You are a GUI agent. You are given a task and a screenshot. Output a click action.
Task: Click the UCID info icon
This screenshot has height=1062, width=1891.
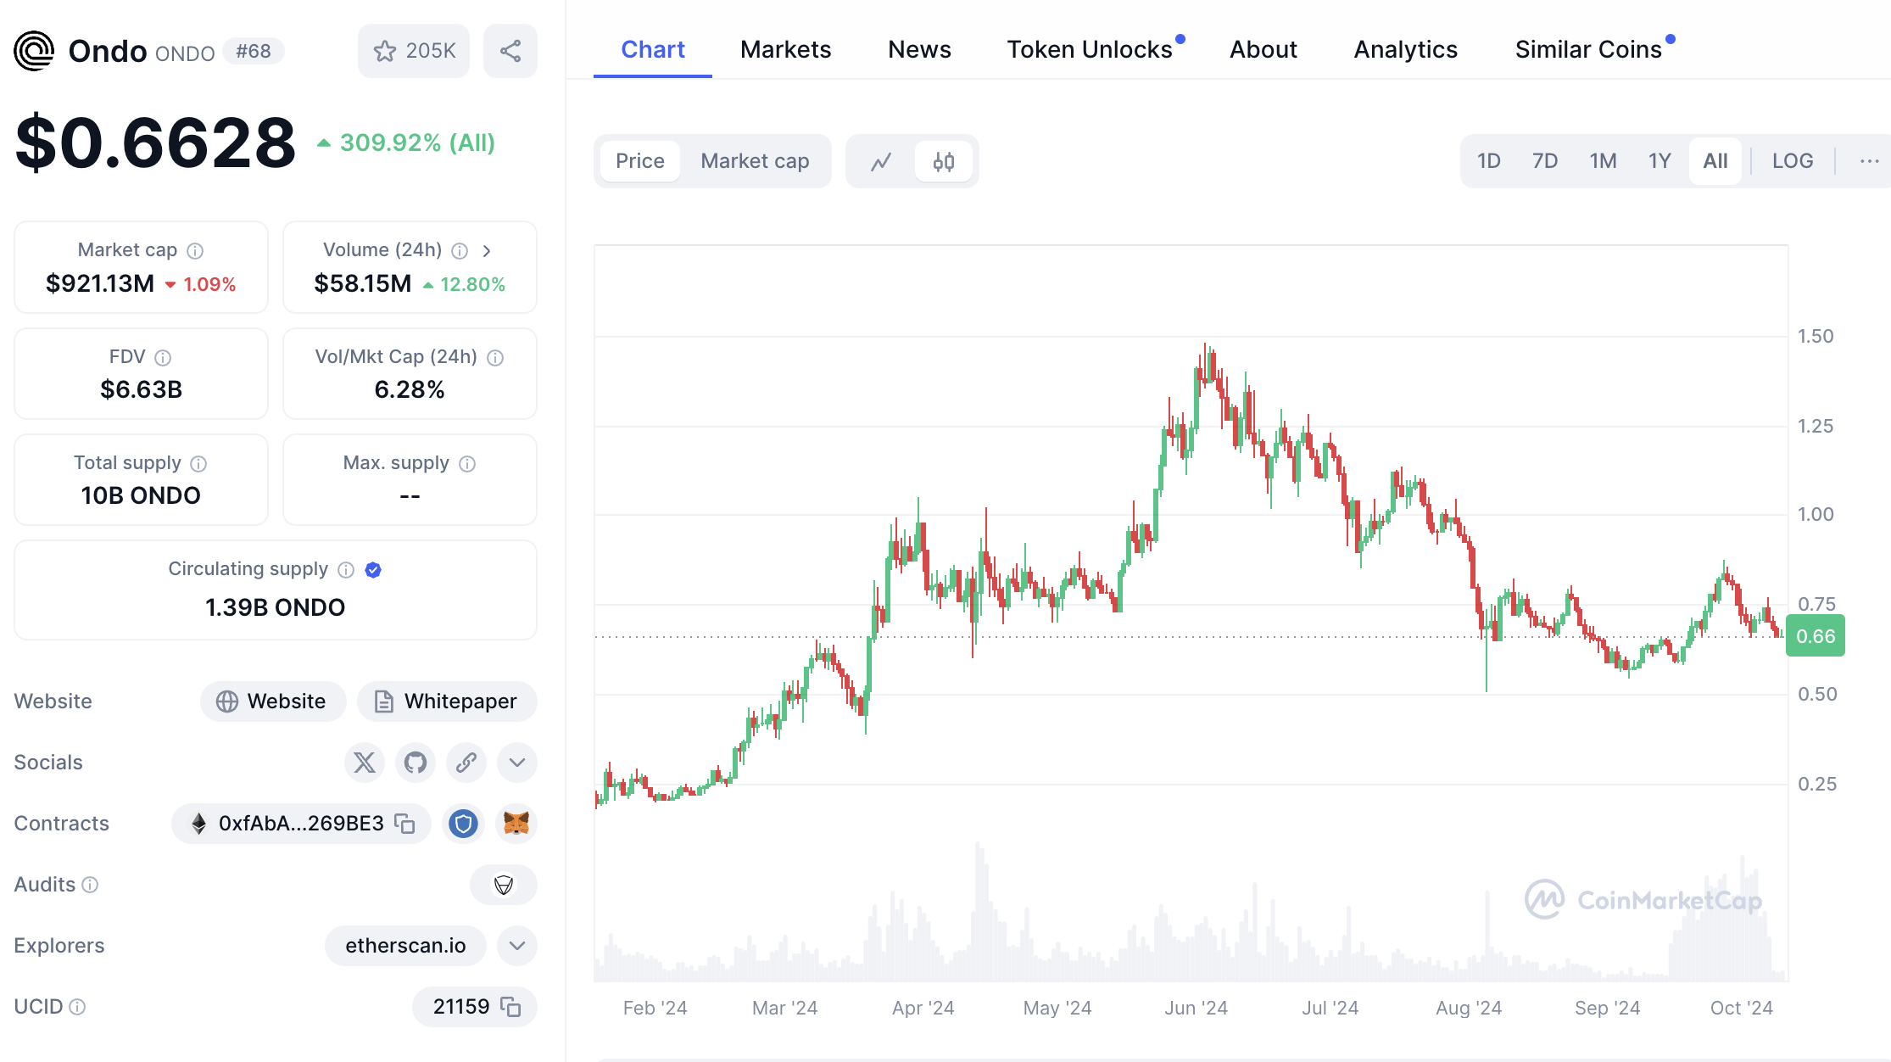(77, 1007)
